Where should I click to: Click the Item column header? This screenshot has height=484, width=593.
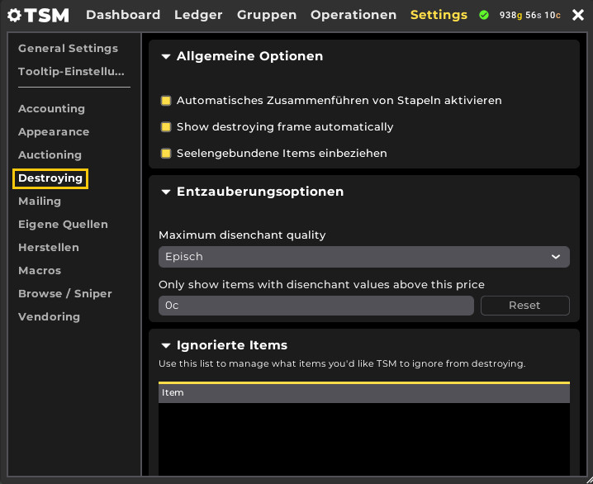tap(364, 393)
